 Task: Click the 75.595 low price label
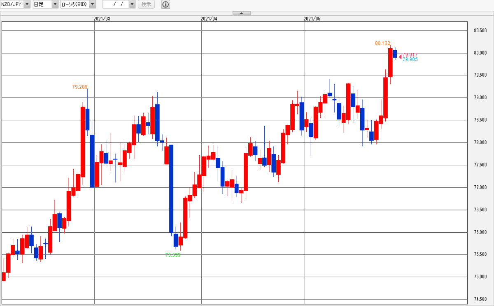(173, 255)
